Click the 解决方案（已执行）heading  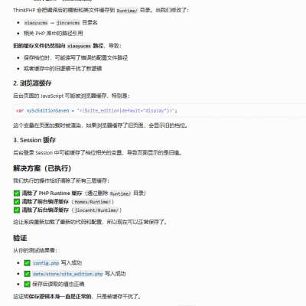[42, 168]
